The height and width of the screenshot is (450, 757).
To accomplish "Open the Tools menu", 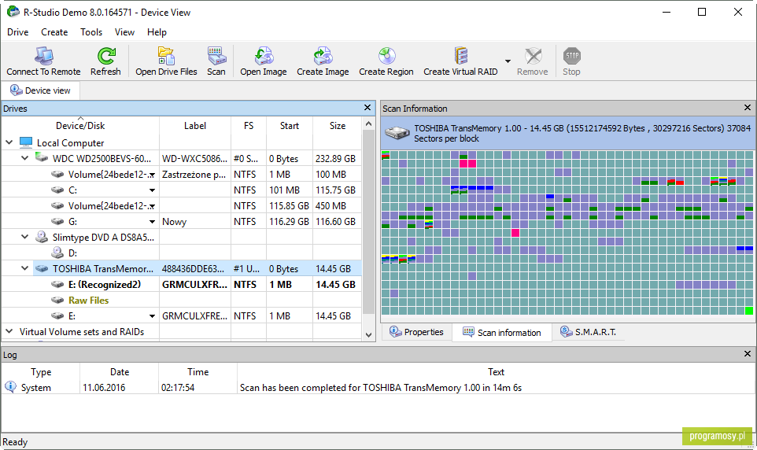I will 91,32.
